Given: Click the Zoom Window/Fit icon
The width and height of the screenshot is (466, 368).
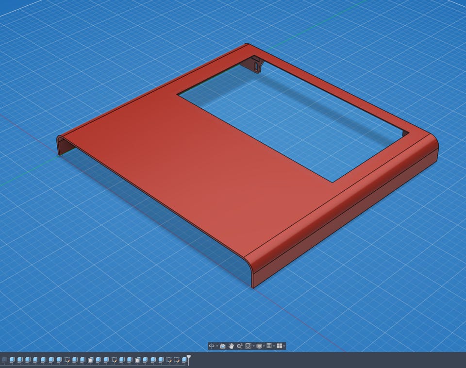Looking at the screenshot, I should point(248,346).
